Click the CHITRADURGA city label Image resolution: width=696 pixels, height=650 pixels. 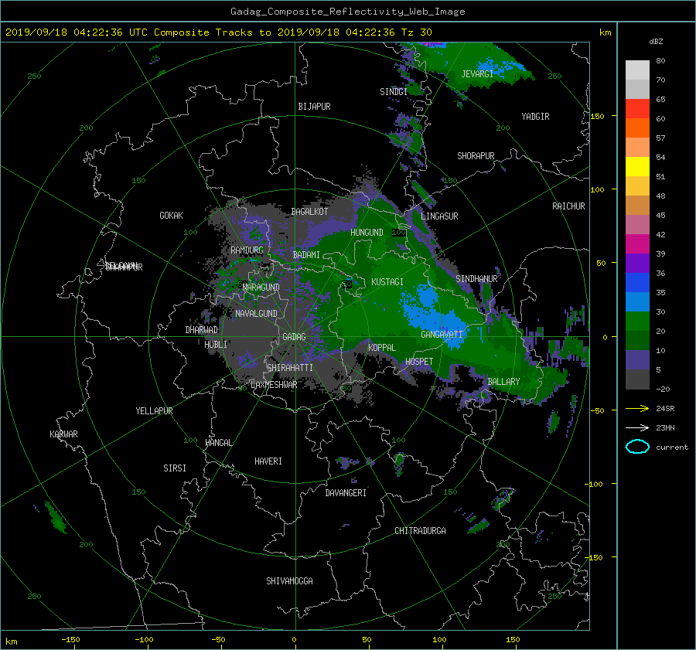tap(421, 531)
